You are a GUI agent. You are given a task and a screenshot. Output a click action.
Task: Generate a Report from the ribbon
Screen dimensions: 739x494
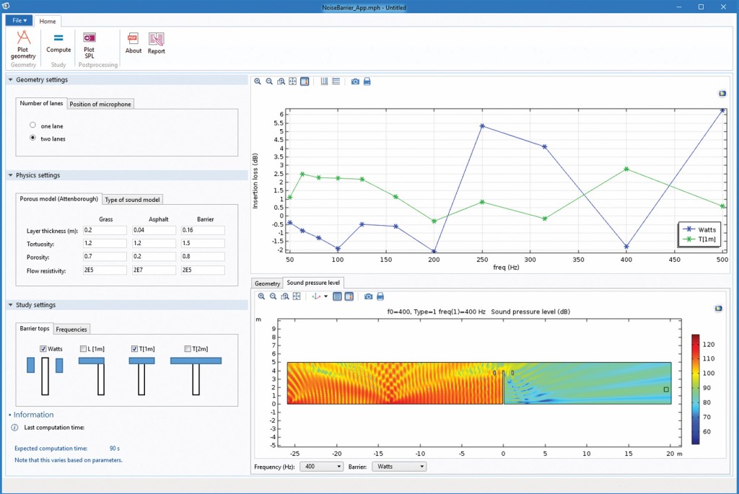point(156,43)
